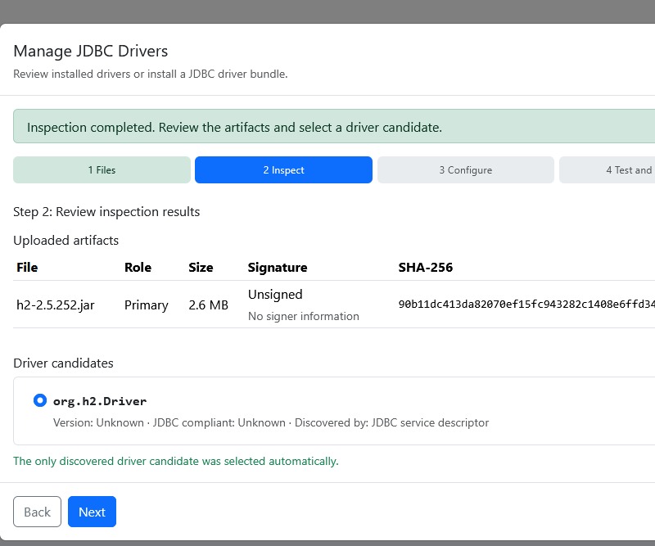Select the org.h2.Driver radio button

click(x=39, y=400)
